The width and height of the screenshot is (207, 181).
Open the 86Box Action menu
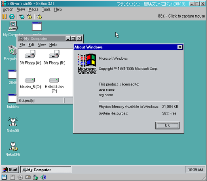8,10
